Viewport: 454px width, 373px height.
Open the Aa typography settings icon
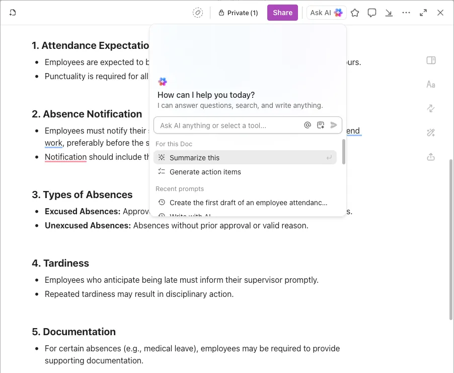(431, 84)
